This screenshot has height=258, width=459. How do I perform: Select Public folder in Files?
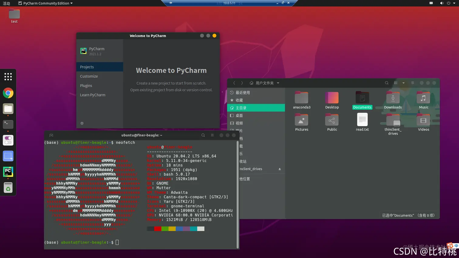332,122
